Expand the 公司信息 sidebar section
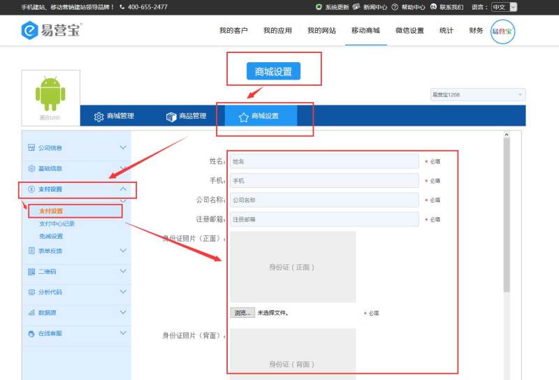The image size is (559, 380). coord(123,147)
